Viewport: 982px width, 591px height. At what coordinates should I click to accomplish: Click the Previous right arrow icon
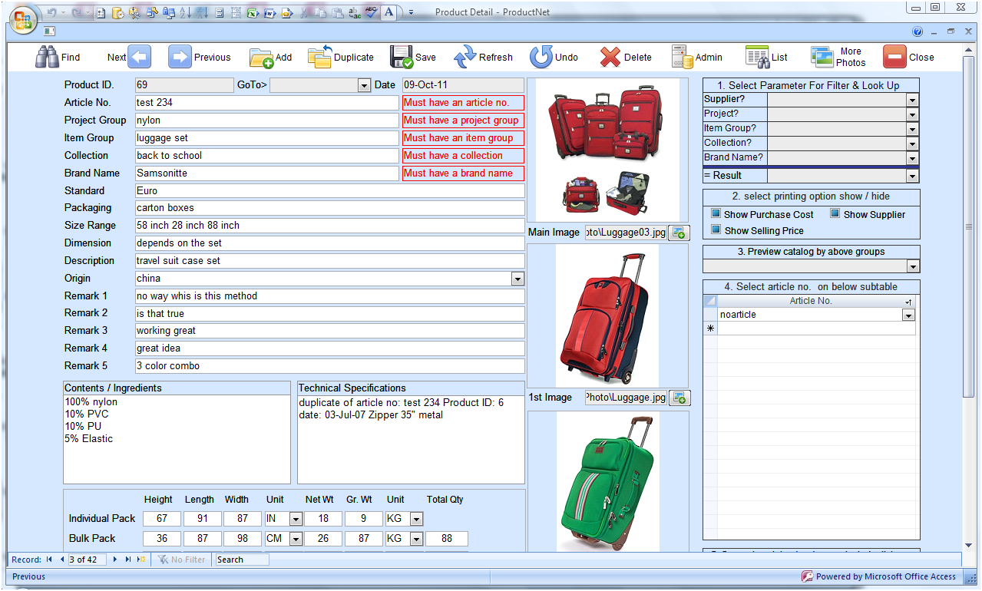click(180, 57)
